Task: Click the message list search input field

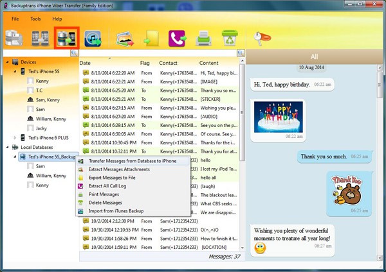Action: 158,53
